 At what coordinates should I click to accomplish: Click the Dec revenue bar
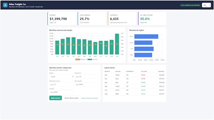(68, 46)
